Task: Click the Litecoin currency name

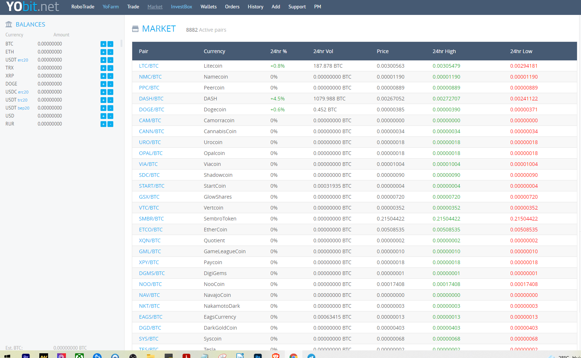Action: 213,66
